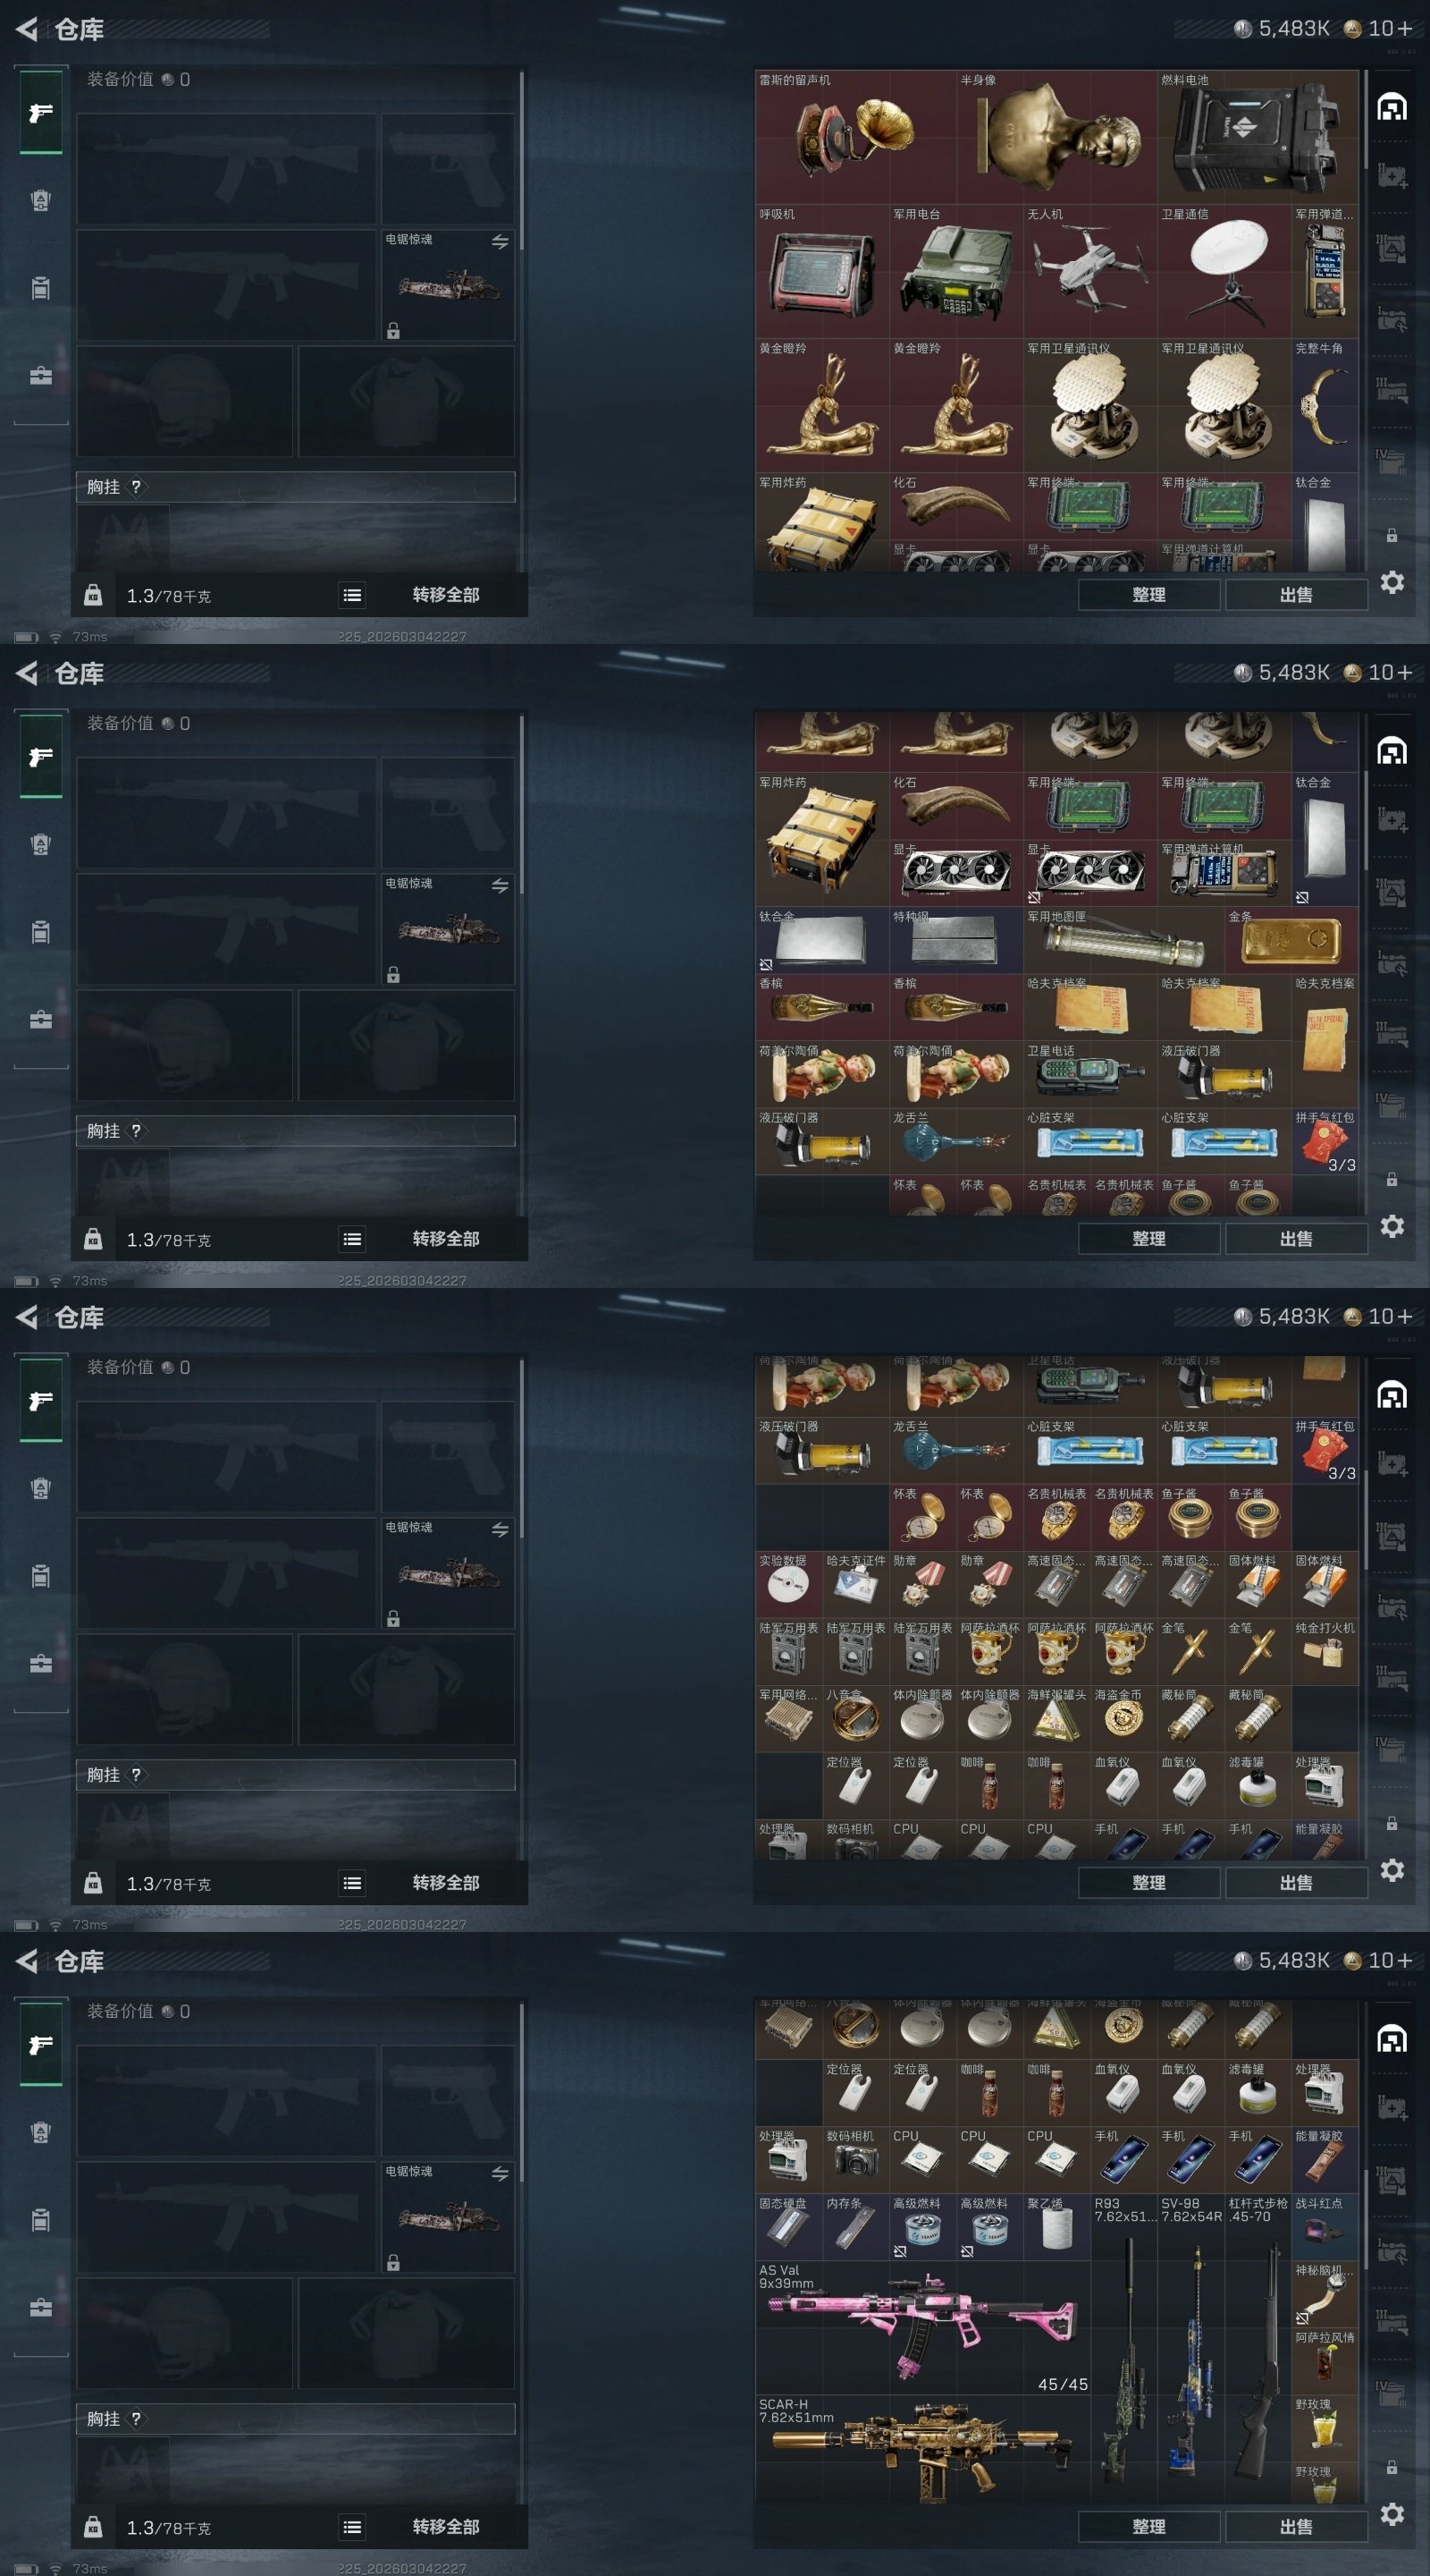The image size is (1430, 2576).
Task: Select the 半身像 golden bust item
Action: 1057,137
